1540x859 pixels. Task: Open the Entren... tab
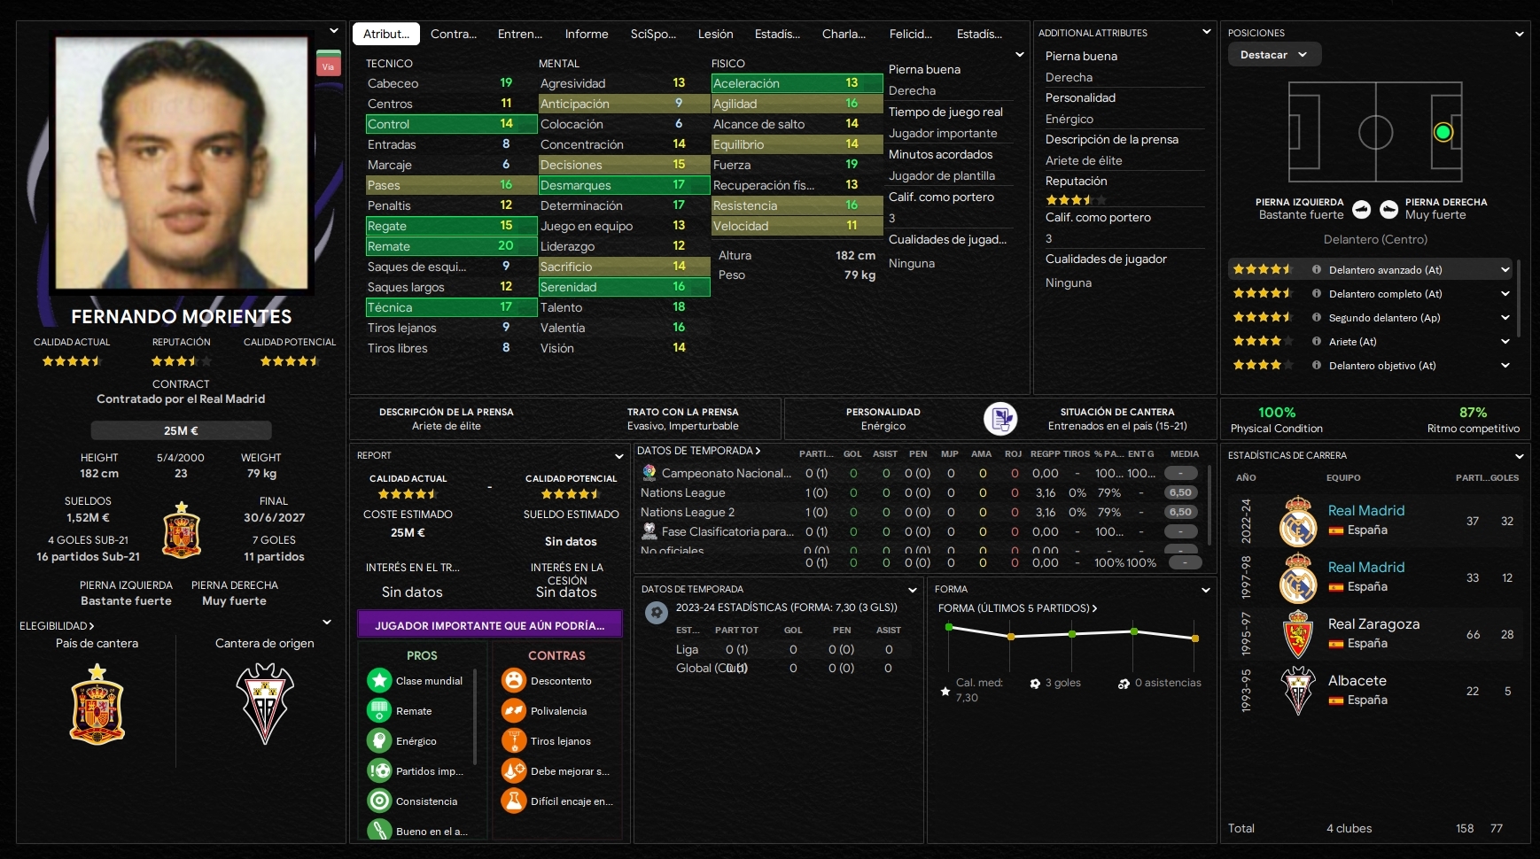click(x=520, y=34)
